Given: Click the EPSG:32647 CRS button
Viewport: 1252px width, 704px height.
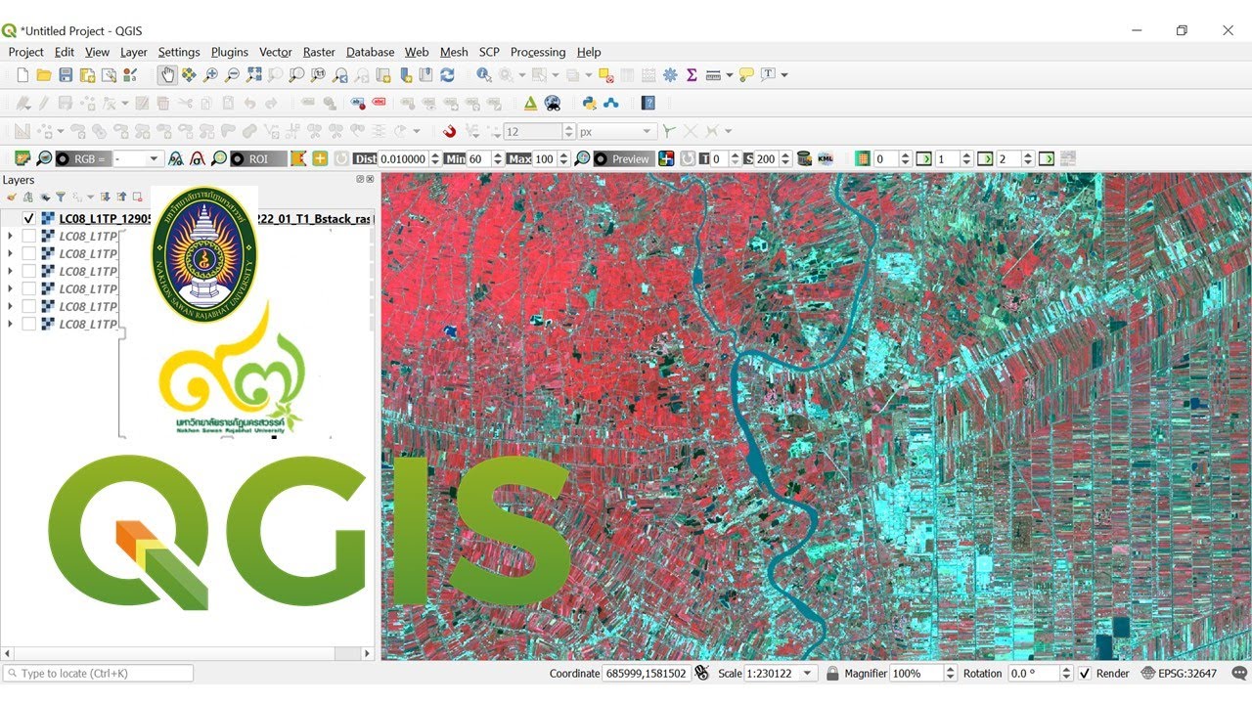Looking at the screenshot, I should click(1179, 674).
